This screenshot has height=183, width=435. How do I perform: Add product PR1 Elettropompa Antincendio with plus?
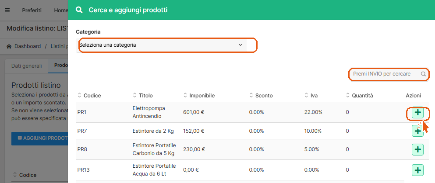click(x=417, y=113)
